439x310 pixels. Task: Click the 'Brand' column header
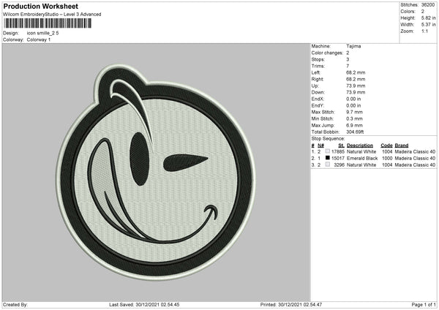click(402, 145)
